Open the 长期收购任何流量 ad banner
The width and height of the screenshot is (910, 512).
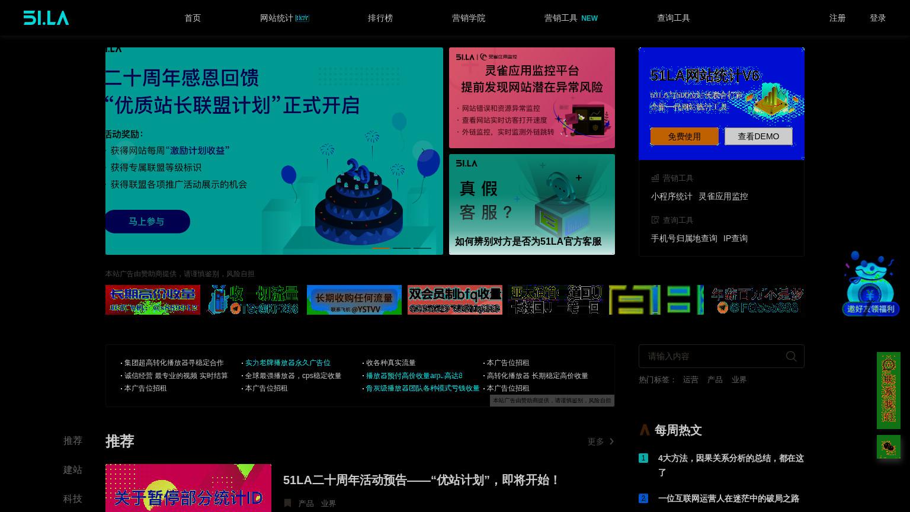click(354, 300)
